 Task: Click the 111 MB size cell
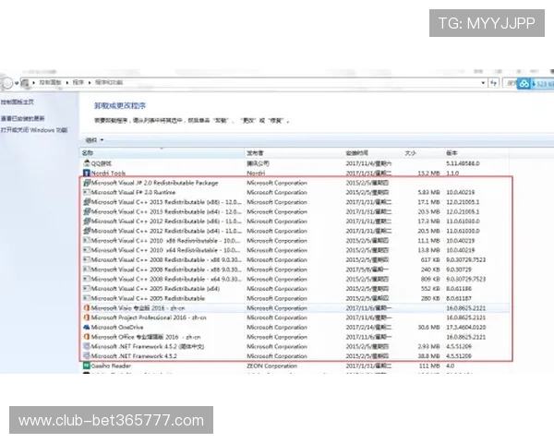point(429,365)
